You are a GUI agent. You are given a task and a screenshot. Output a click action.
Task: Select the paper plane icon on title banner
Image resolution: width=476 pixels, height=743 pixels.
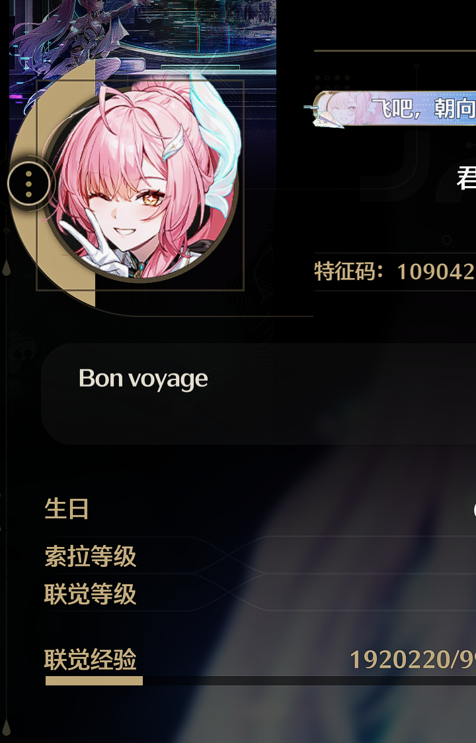coord(325,119)
